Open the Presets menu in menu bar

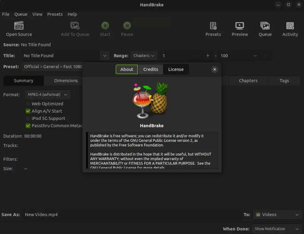point(55,14)
